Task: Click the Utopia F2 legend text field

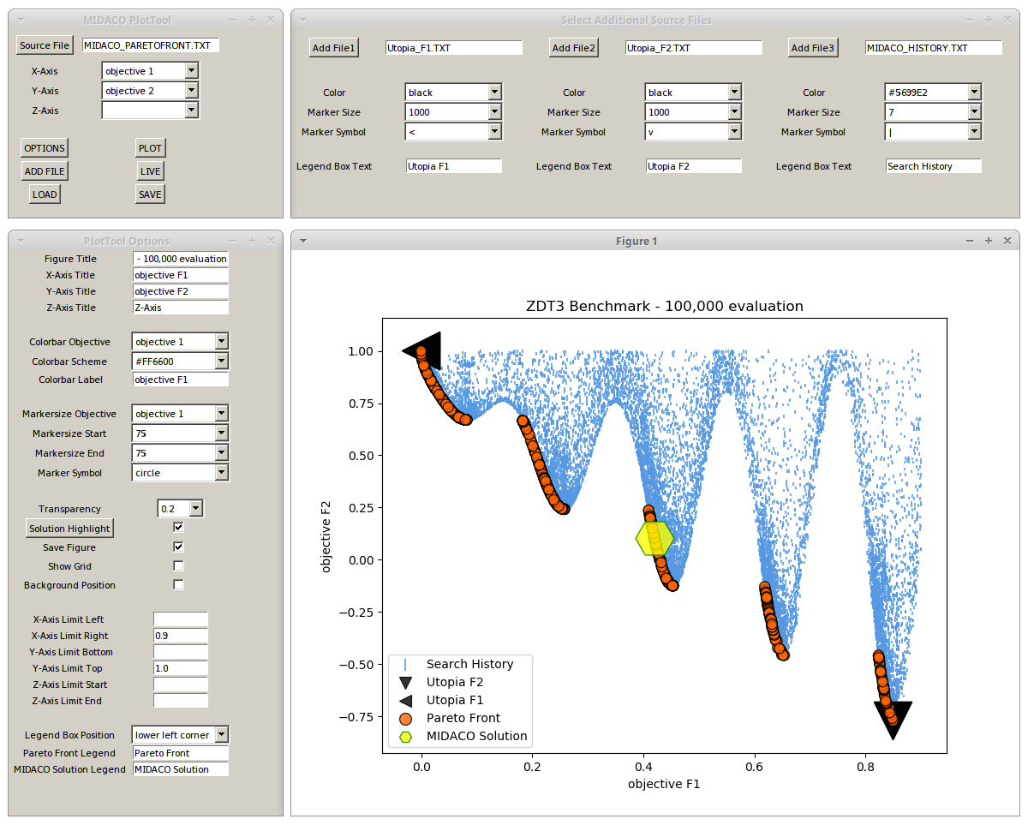Action: coord(694,166)
